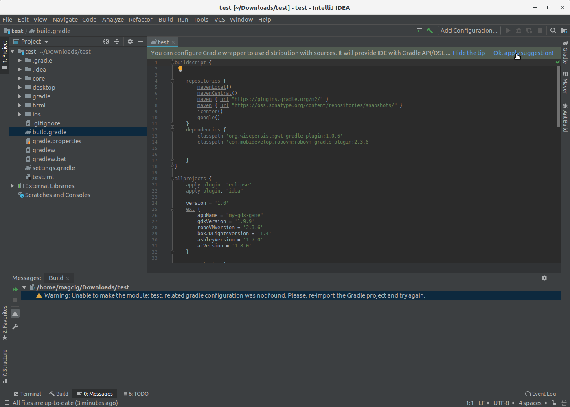Expand the .idea folder

pyautogui.click(x=20, y=70)
